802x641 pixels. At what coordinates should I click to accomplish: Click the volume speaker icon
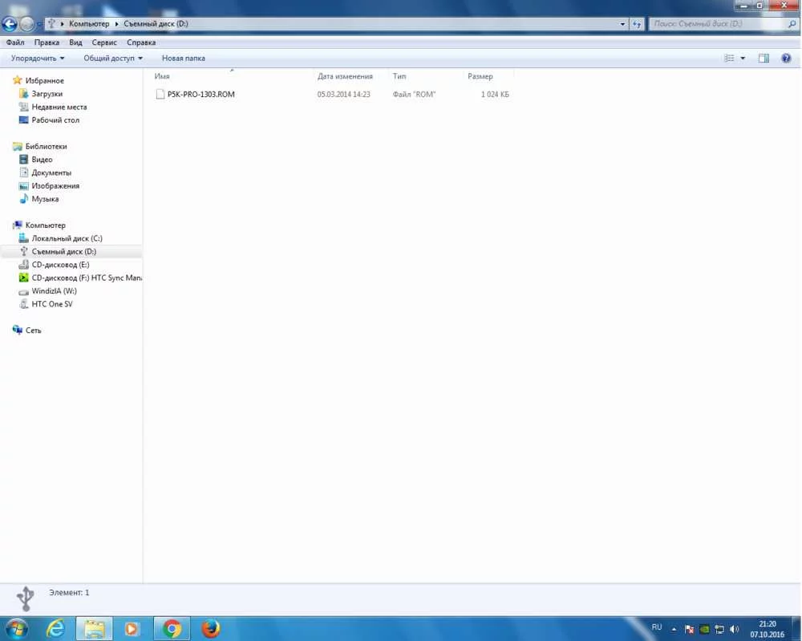pyautogui.click(x=735, y=629)
